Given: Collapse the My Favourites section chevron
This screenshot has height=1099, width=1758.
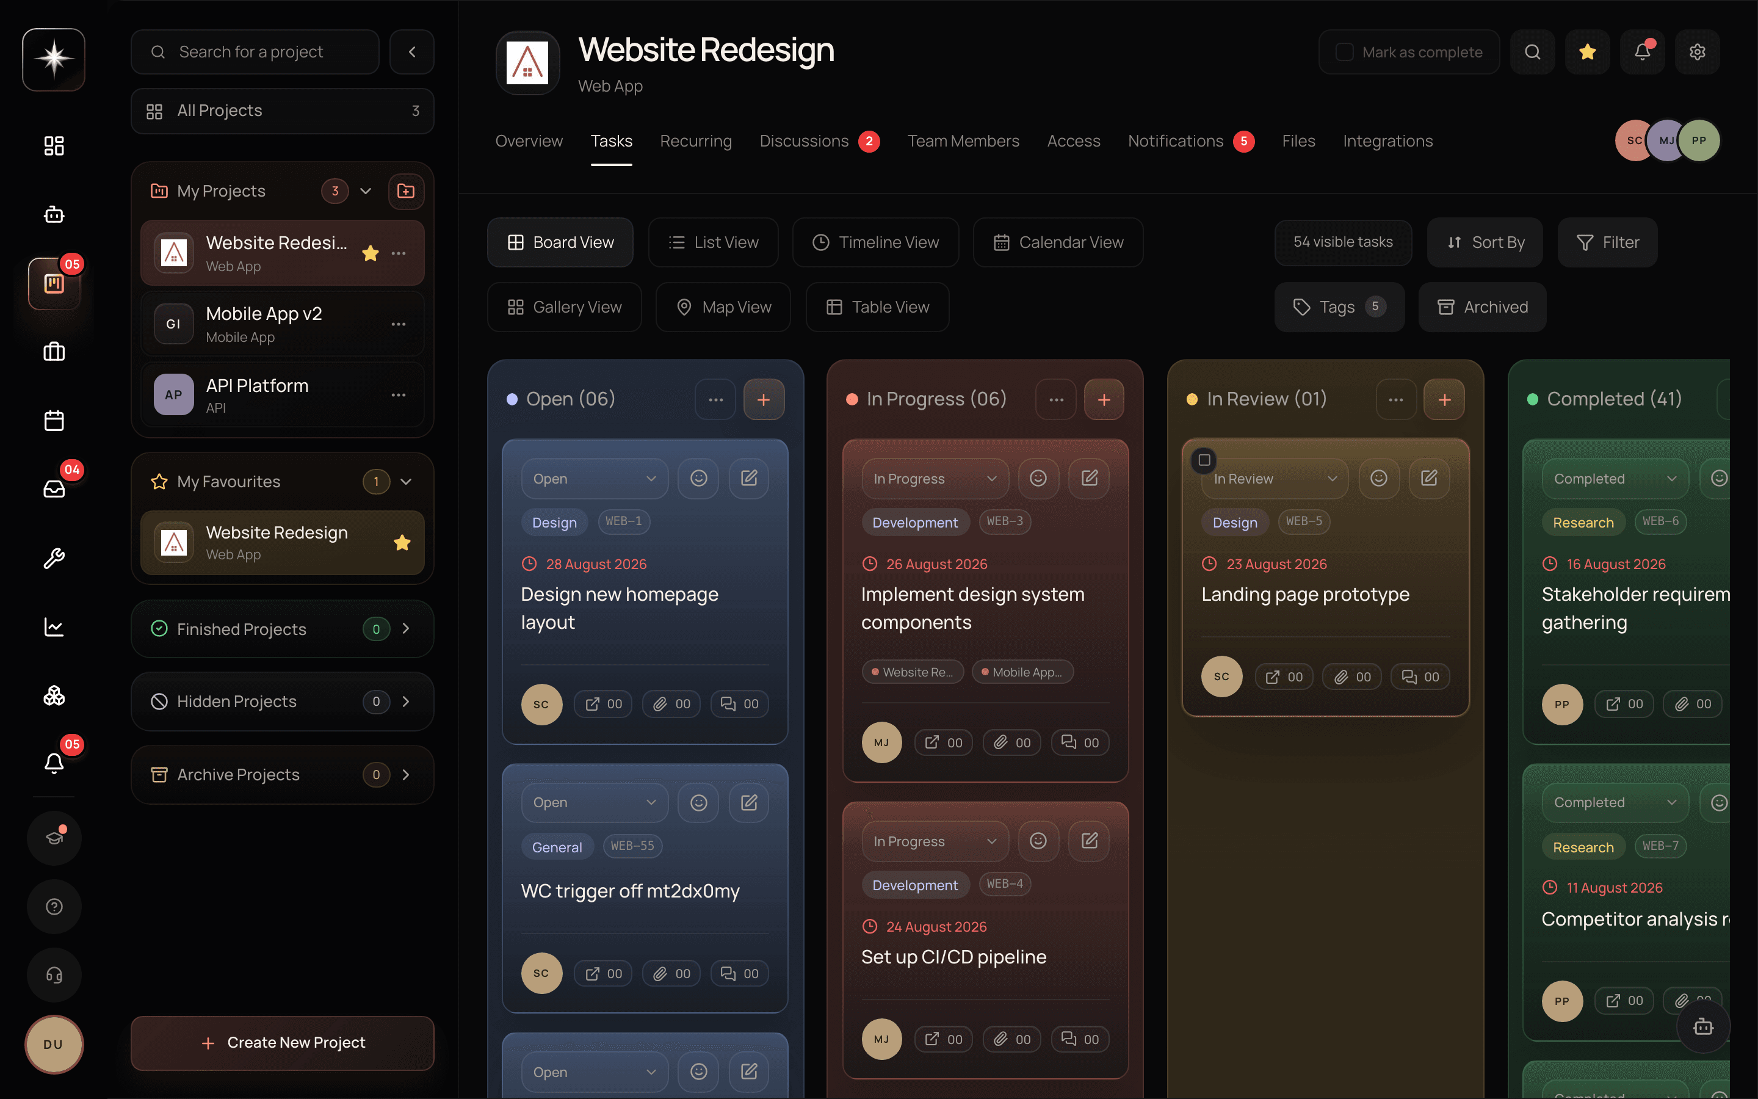Looking at the screenshot, I should 406,481.
